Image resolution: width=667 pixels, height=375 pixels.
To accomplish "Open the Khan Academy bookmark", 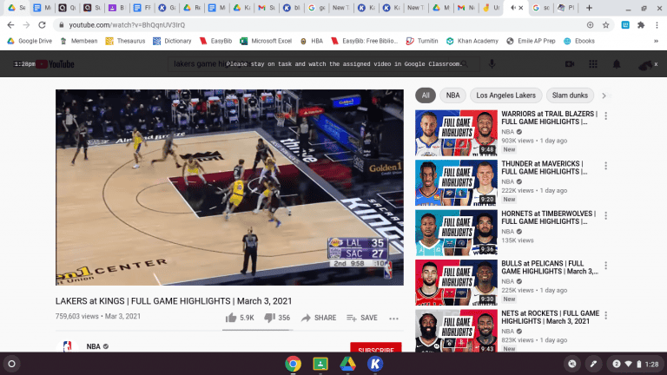I will (472, 41).
